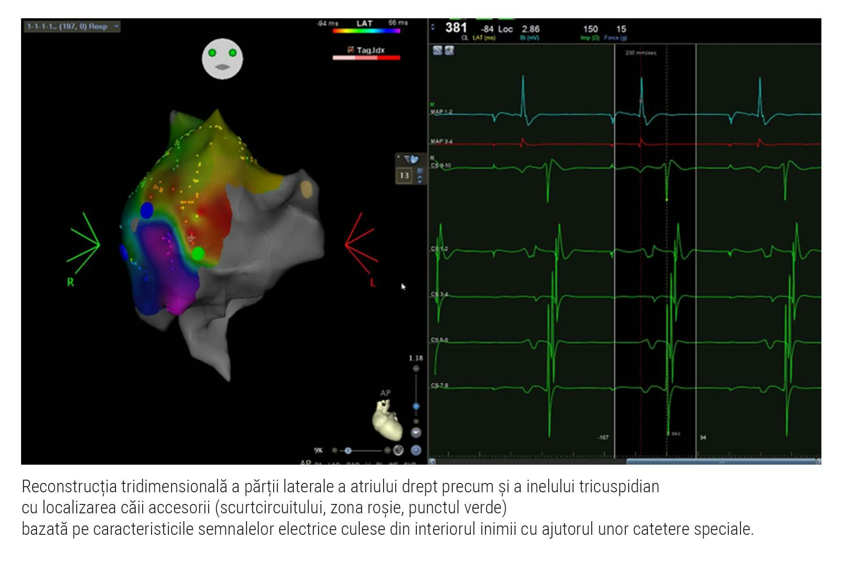Screen dimensions: 842x561
Task: Click the cycle length value 381
Action: tap(456, 28)
